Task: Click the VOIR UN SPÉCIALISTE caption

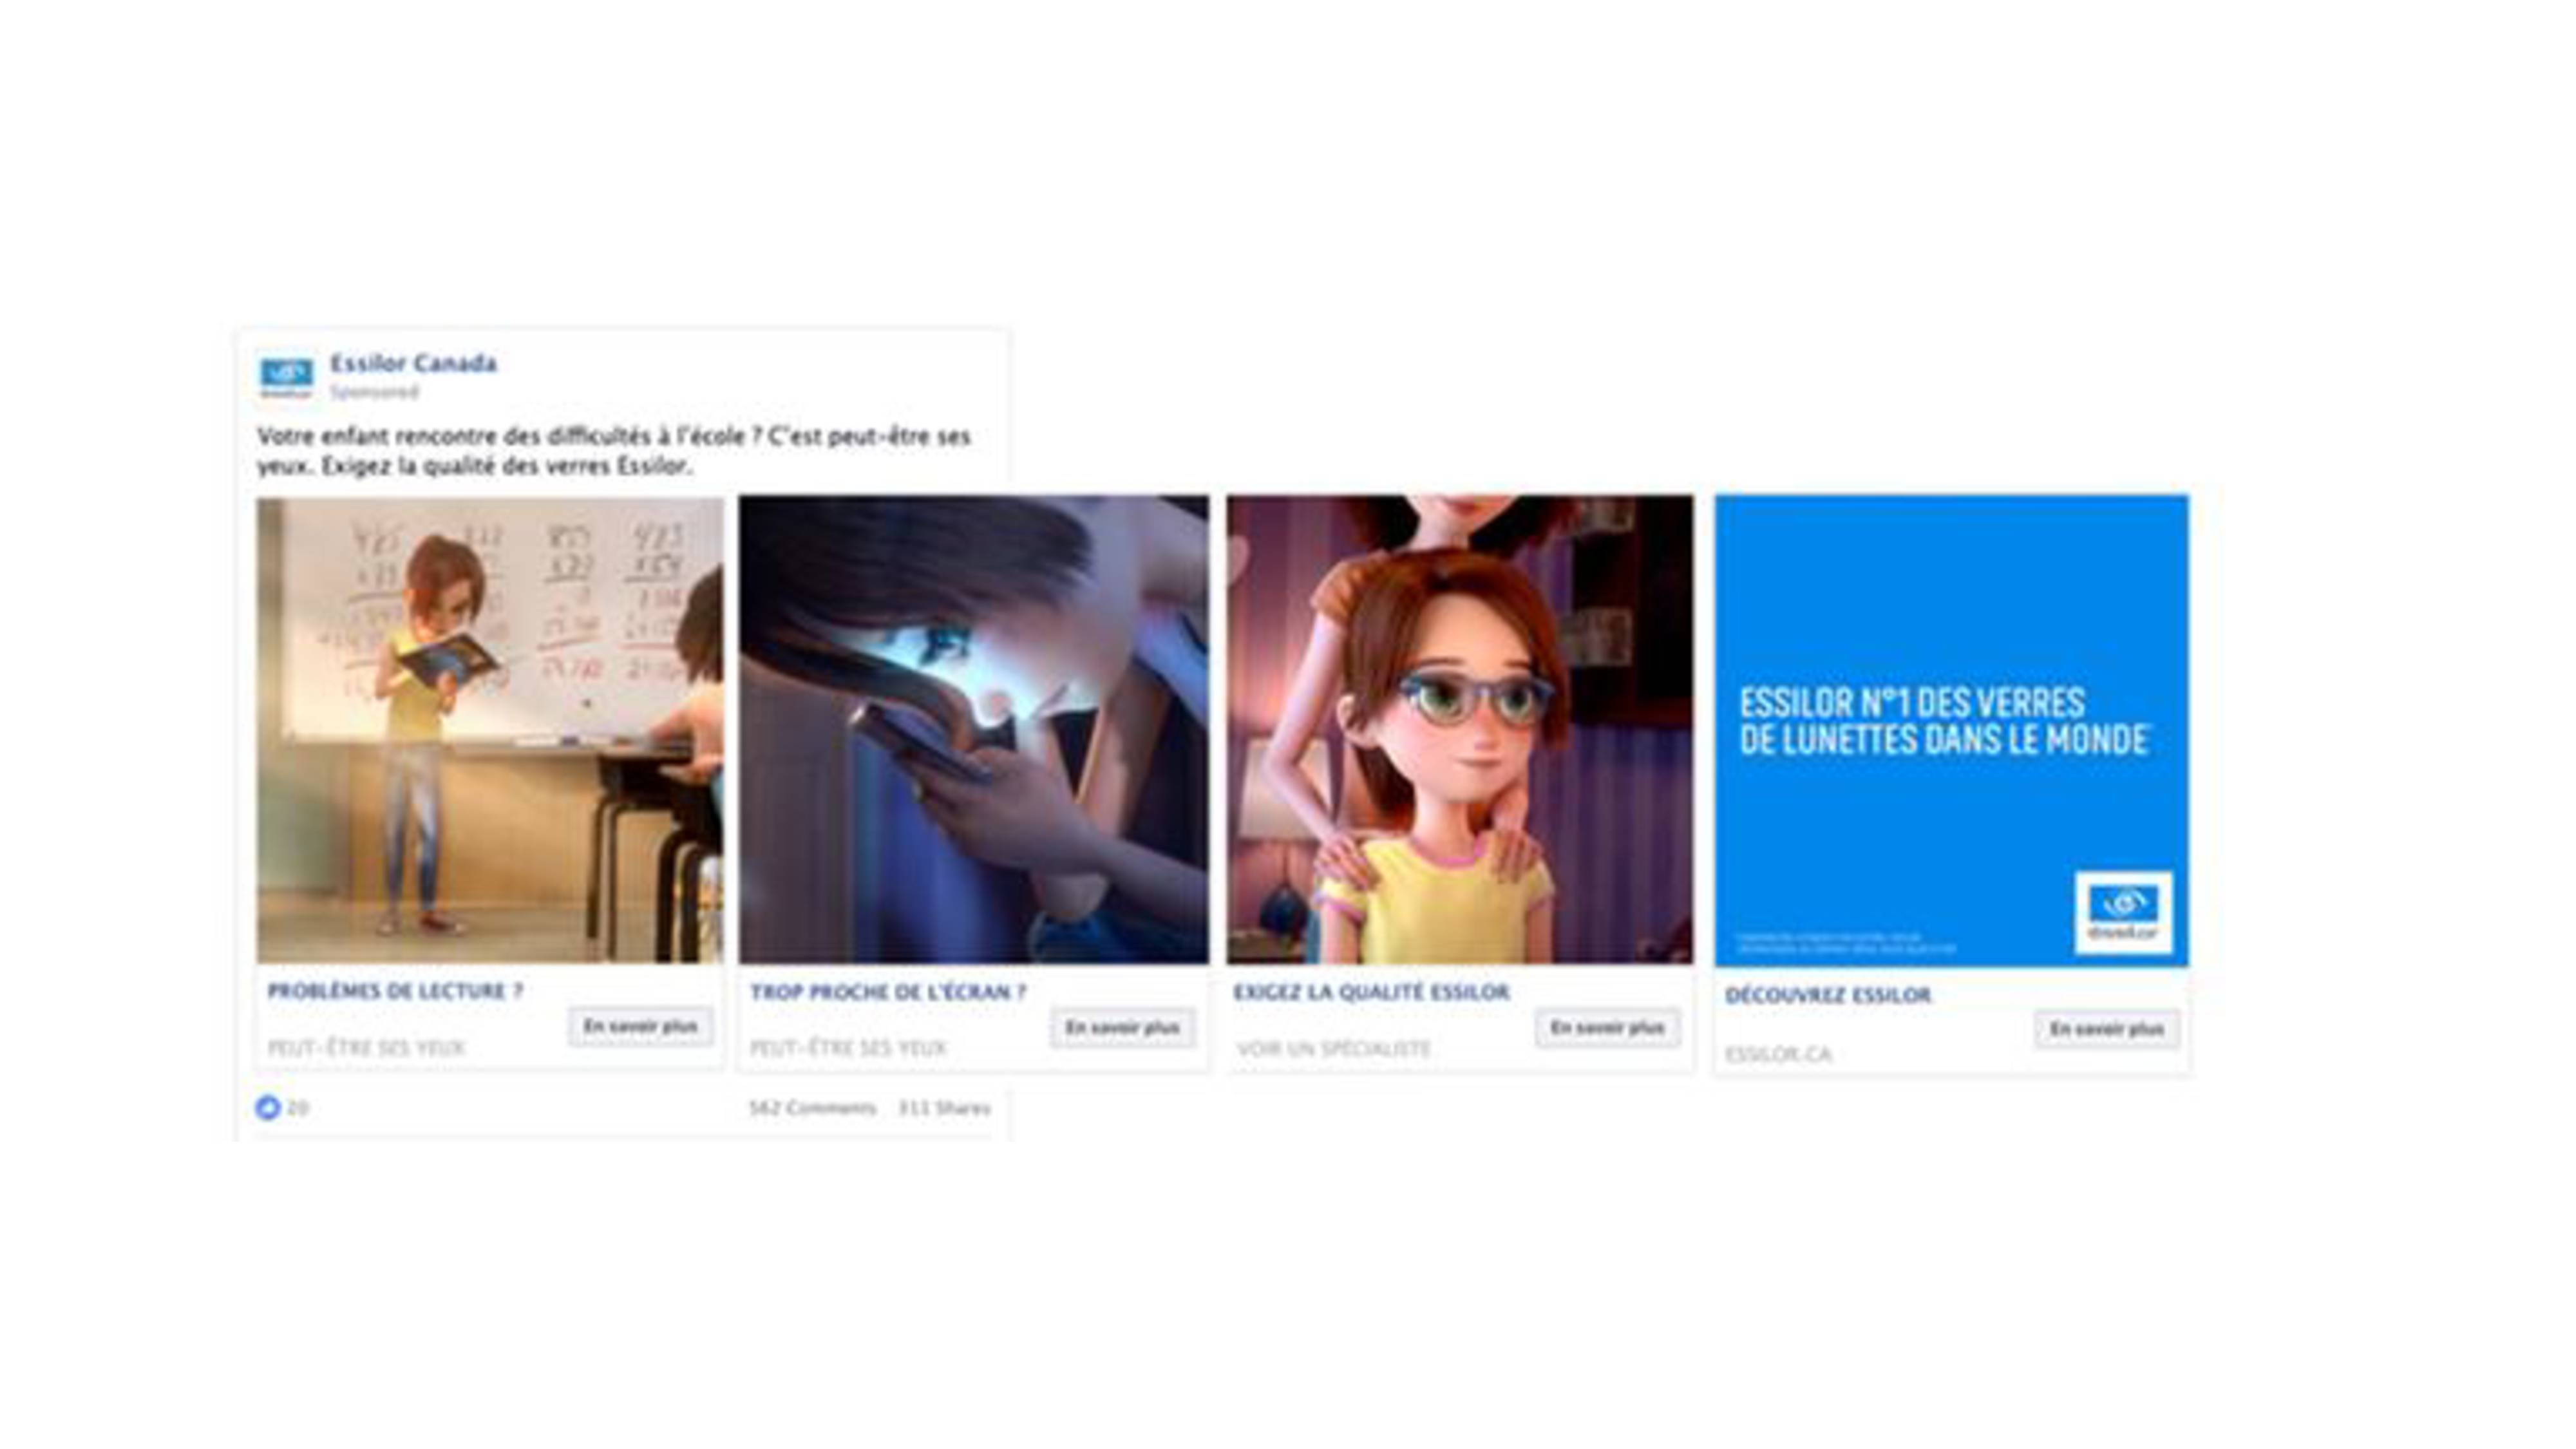Action: pos(1334,1049)
